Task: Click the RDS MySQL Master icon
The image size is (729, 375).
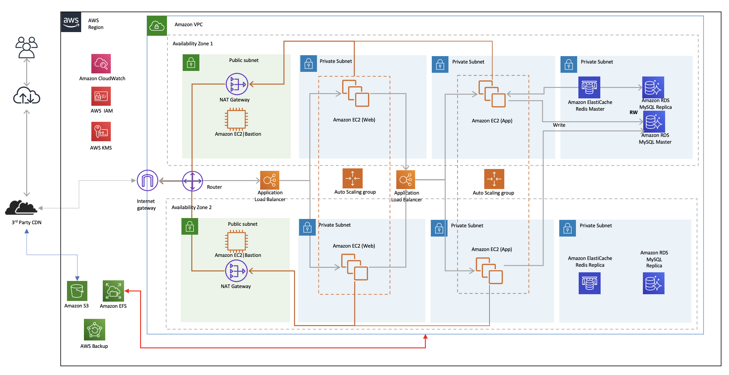Action: pos(654,122)
